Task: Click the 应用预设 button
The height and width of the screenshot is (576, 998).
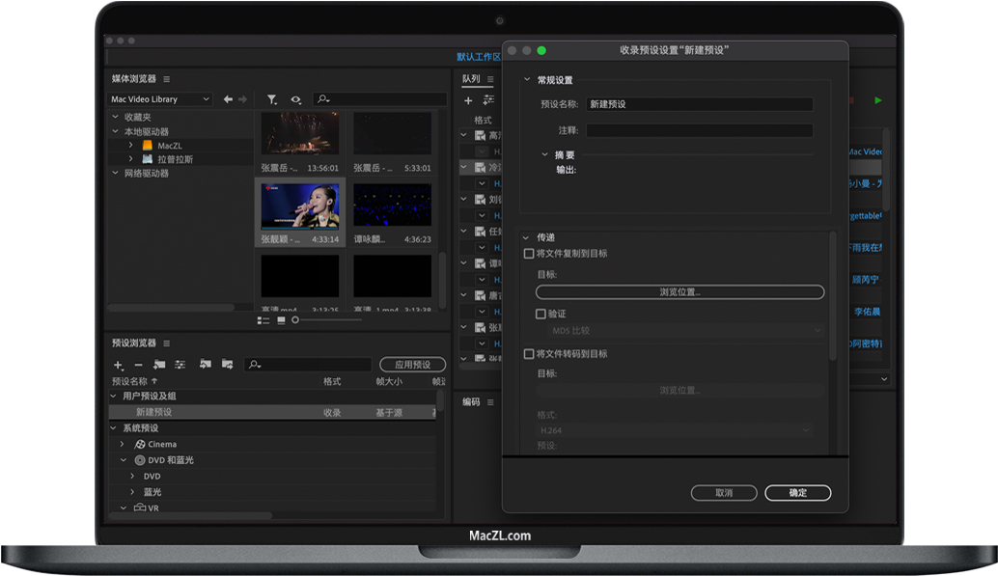Action: (x=412, y=365)
